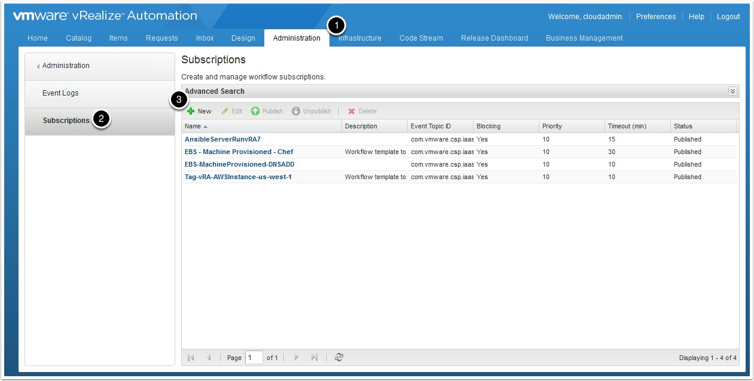Select Chef row's Workflow template description
Viewport: 754px width, 381px height.
coord(376,152)
